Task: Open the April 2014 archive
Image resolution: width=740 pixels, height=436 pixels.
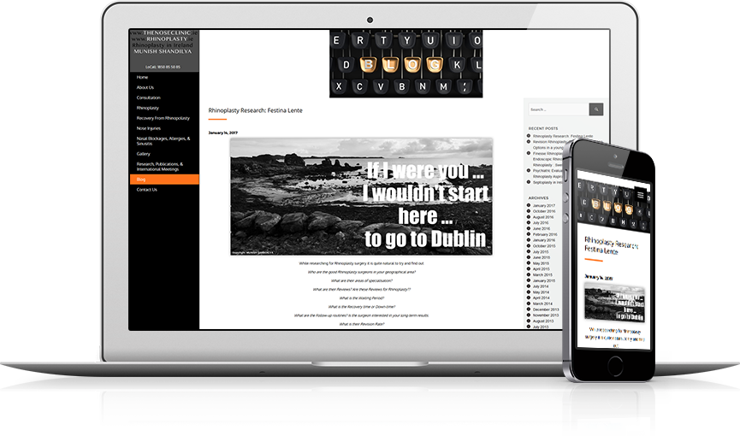Action: (x=542, y=298)
